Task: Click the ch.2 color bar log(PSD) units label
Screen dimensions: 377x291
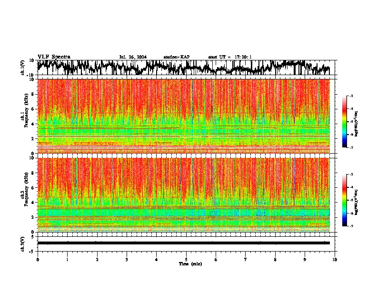Action: click(356, 202)
